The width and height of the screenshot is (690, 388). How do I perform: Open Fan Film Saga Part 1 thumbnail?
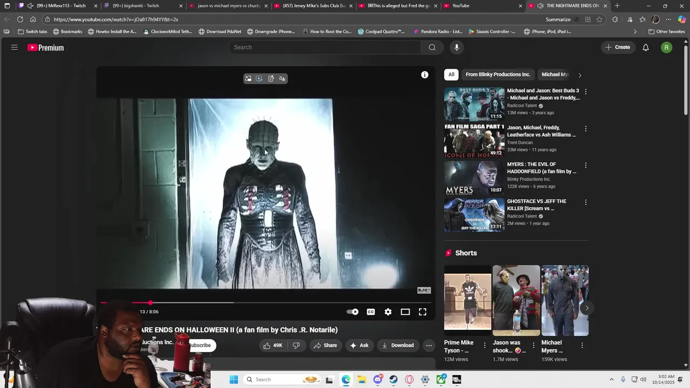(x=474, y=141)
